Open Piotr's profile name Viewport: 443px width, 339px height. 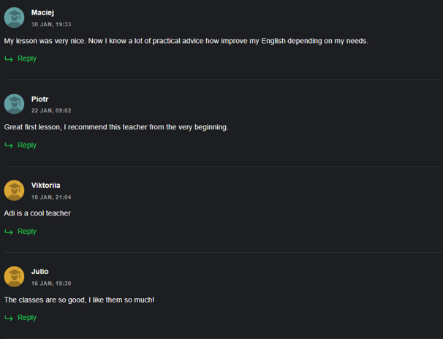tap(39, 99)
